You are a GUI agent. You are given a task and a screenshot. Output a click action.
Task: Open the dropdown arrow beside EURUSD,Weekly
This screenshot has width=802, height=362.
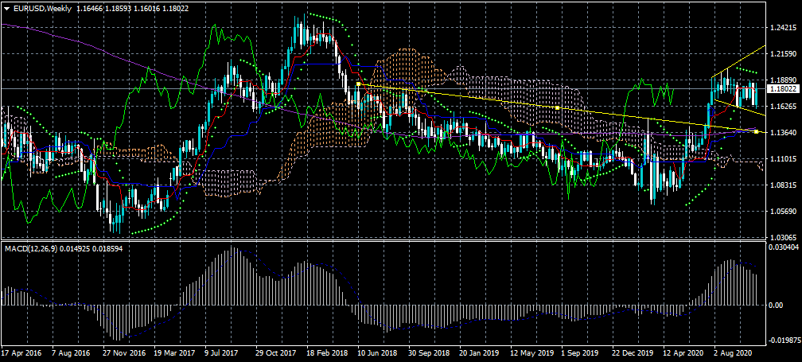coord(6,8)
